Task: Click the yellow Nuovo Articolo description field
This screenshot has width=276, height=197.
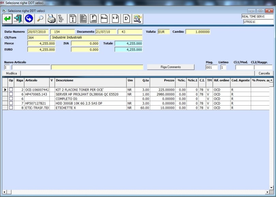Action: point(97,67)
